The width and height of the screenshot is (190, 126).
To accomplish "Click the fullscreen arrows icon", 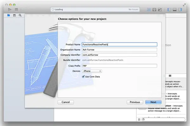I will coord(184,5).
